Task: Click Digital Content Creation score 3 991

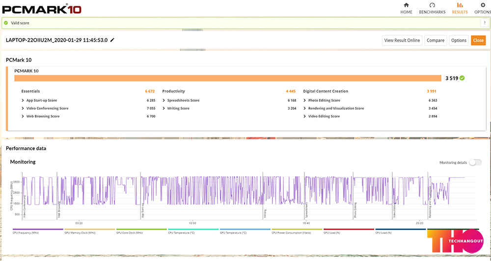Action: [432, 91]
